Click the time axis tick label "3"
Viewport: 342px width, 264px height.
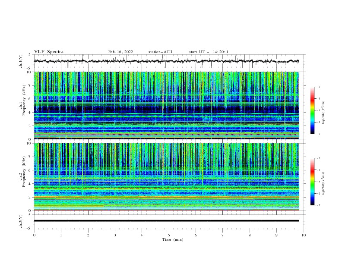point(115,235)
